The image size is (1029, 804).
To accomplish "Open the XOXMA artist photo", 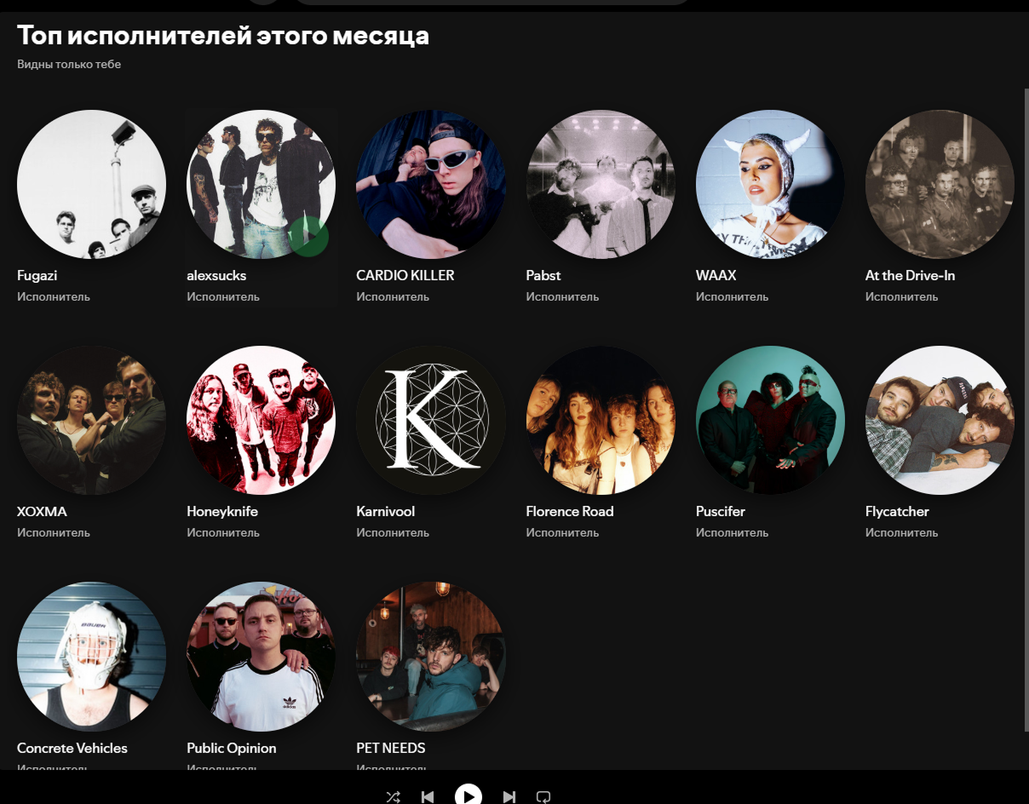I will pyautogui.click(x=91, y=420).
